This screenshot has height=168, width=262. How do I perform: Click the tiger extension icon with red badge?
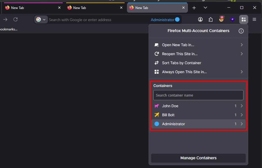tap(221, 19)
